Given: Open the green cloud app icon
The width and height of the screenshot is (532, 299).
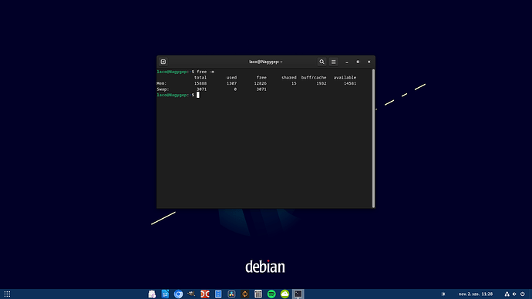Looking at the screenshot, I should tap(285, 294).
